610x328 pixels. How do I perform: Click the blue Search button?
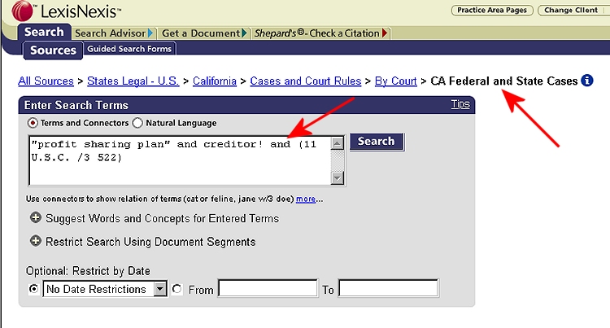pos(377,142)
